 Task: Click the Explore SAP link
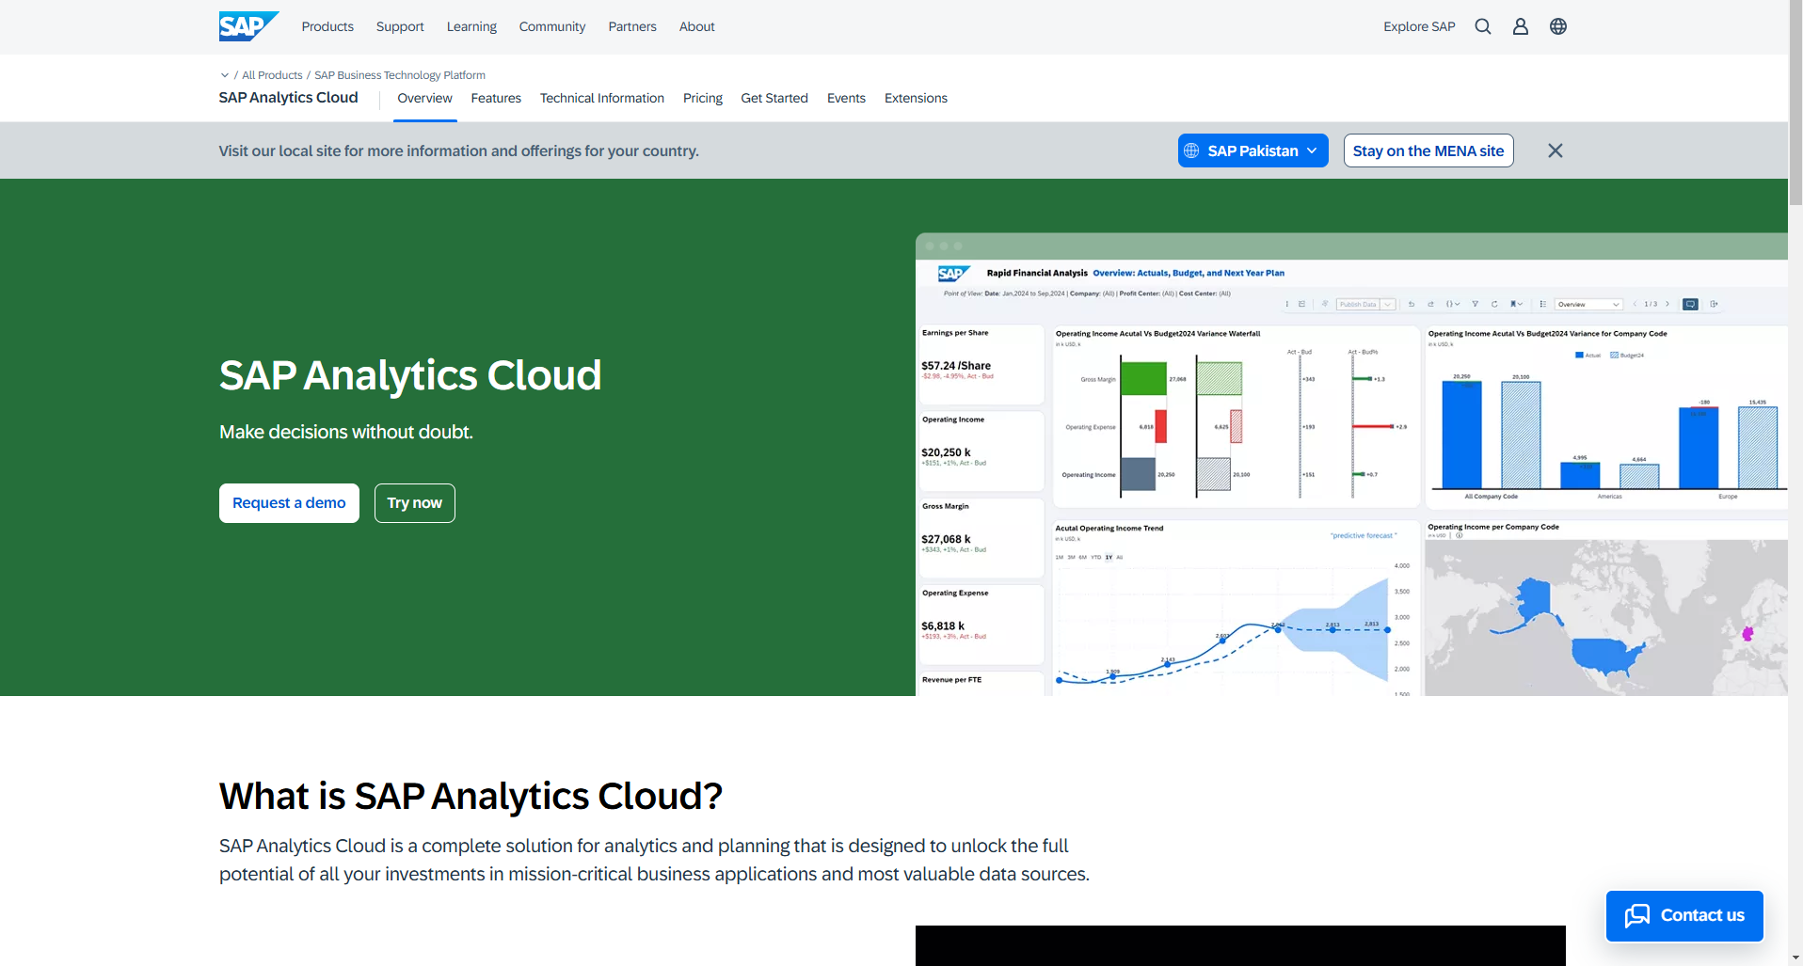(1419, 26)
